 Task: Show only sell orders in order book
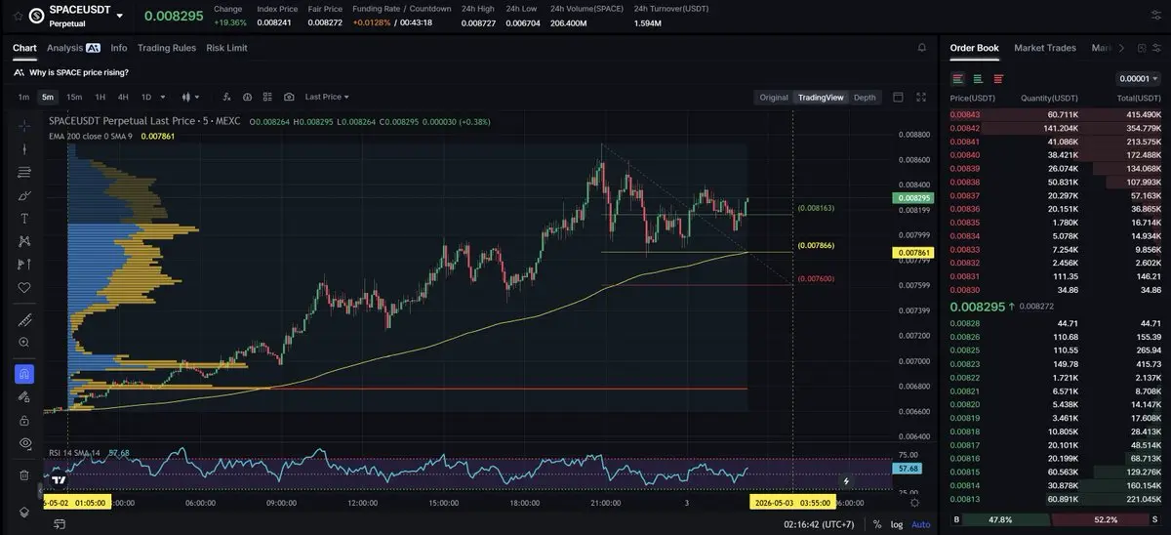[x=998, y=78]
